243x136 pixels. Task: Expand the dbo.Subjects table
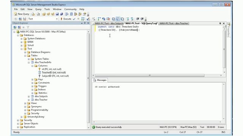[x=29, y=96]
